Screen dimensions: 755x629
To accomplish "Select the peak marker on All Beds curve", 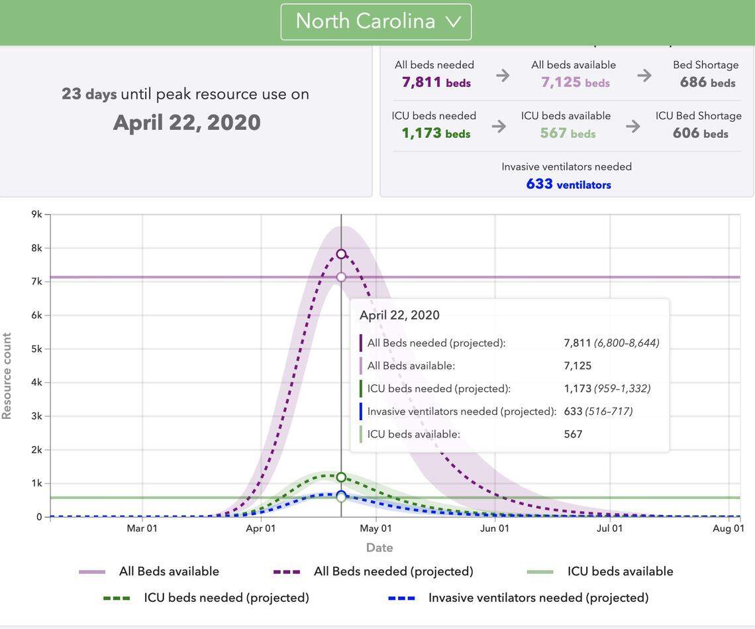I will pos(340,253).
